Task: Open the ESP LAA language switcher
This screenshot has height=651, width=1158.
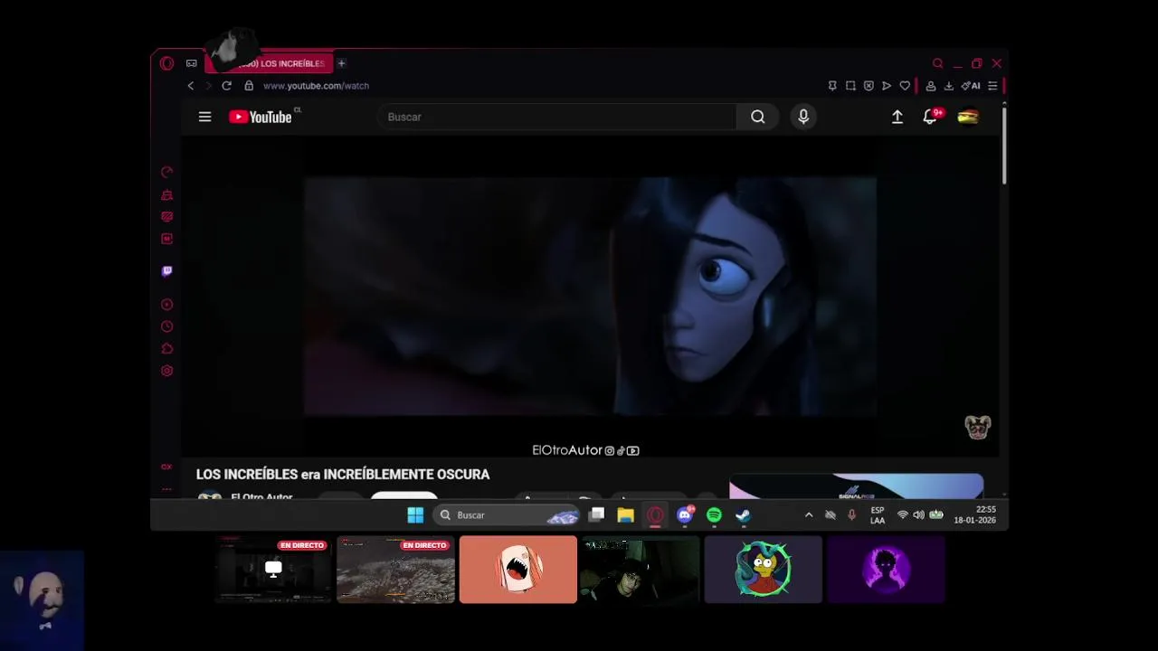Action: (x=878, y=515)
